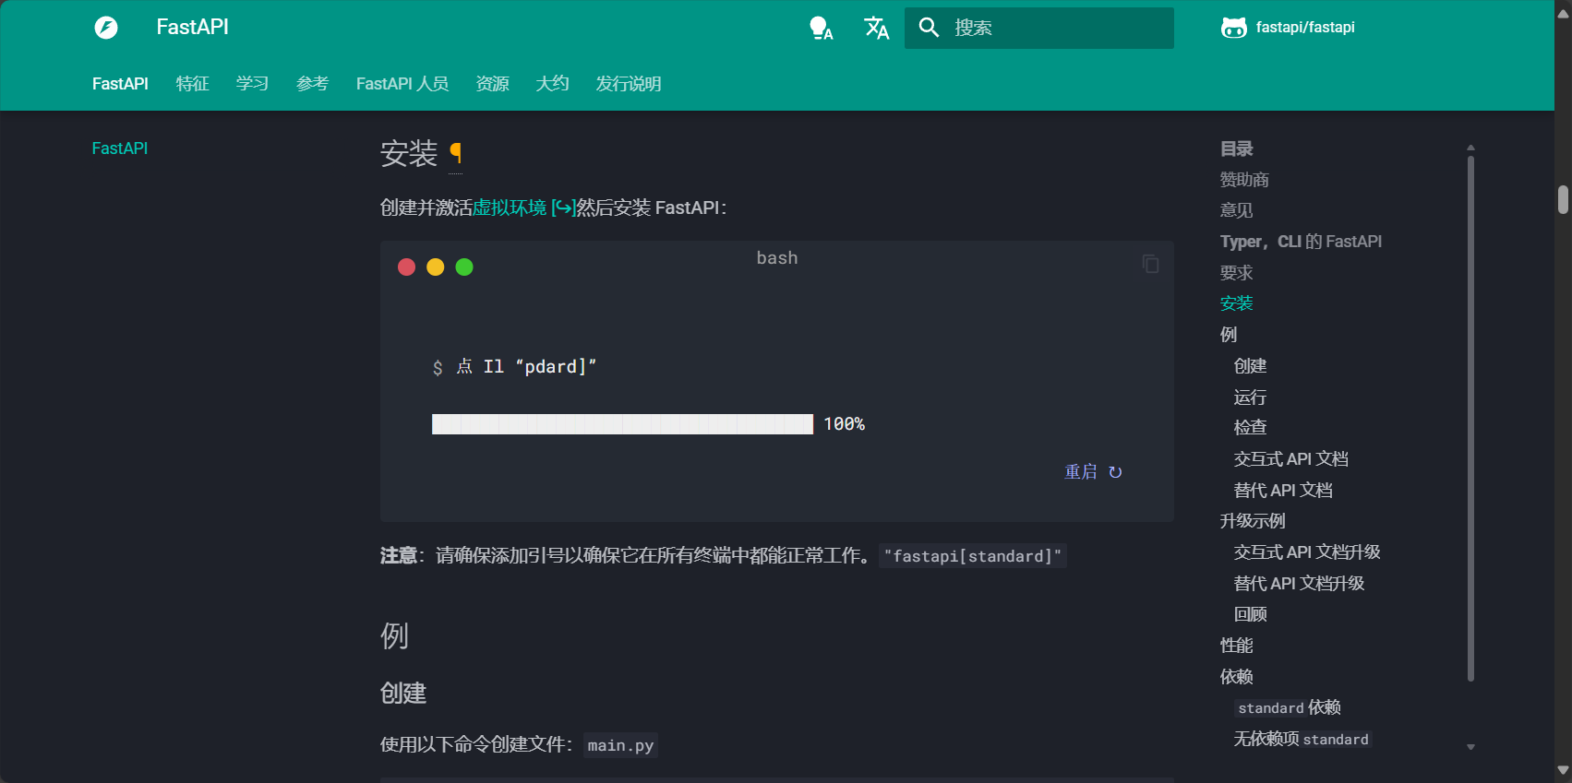Jump to 要求 in table of contents
Viewport: 1572px width, 783px height.
1236,273
